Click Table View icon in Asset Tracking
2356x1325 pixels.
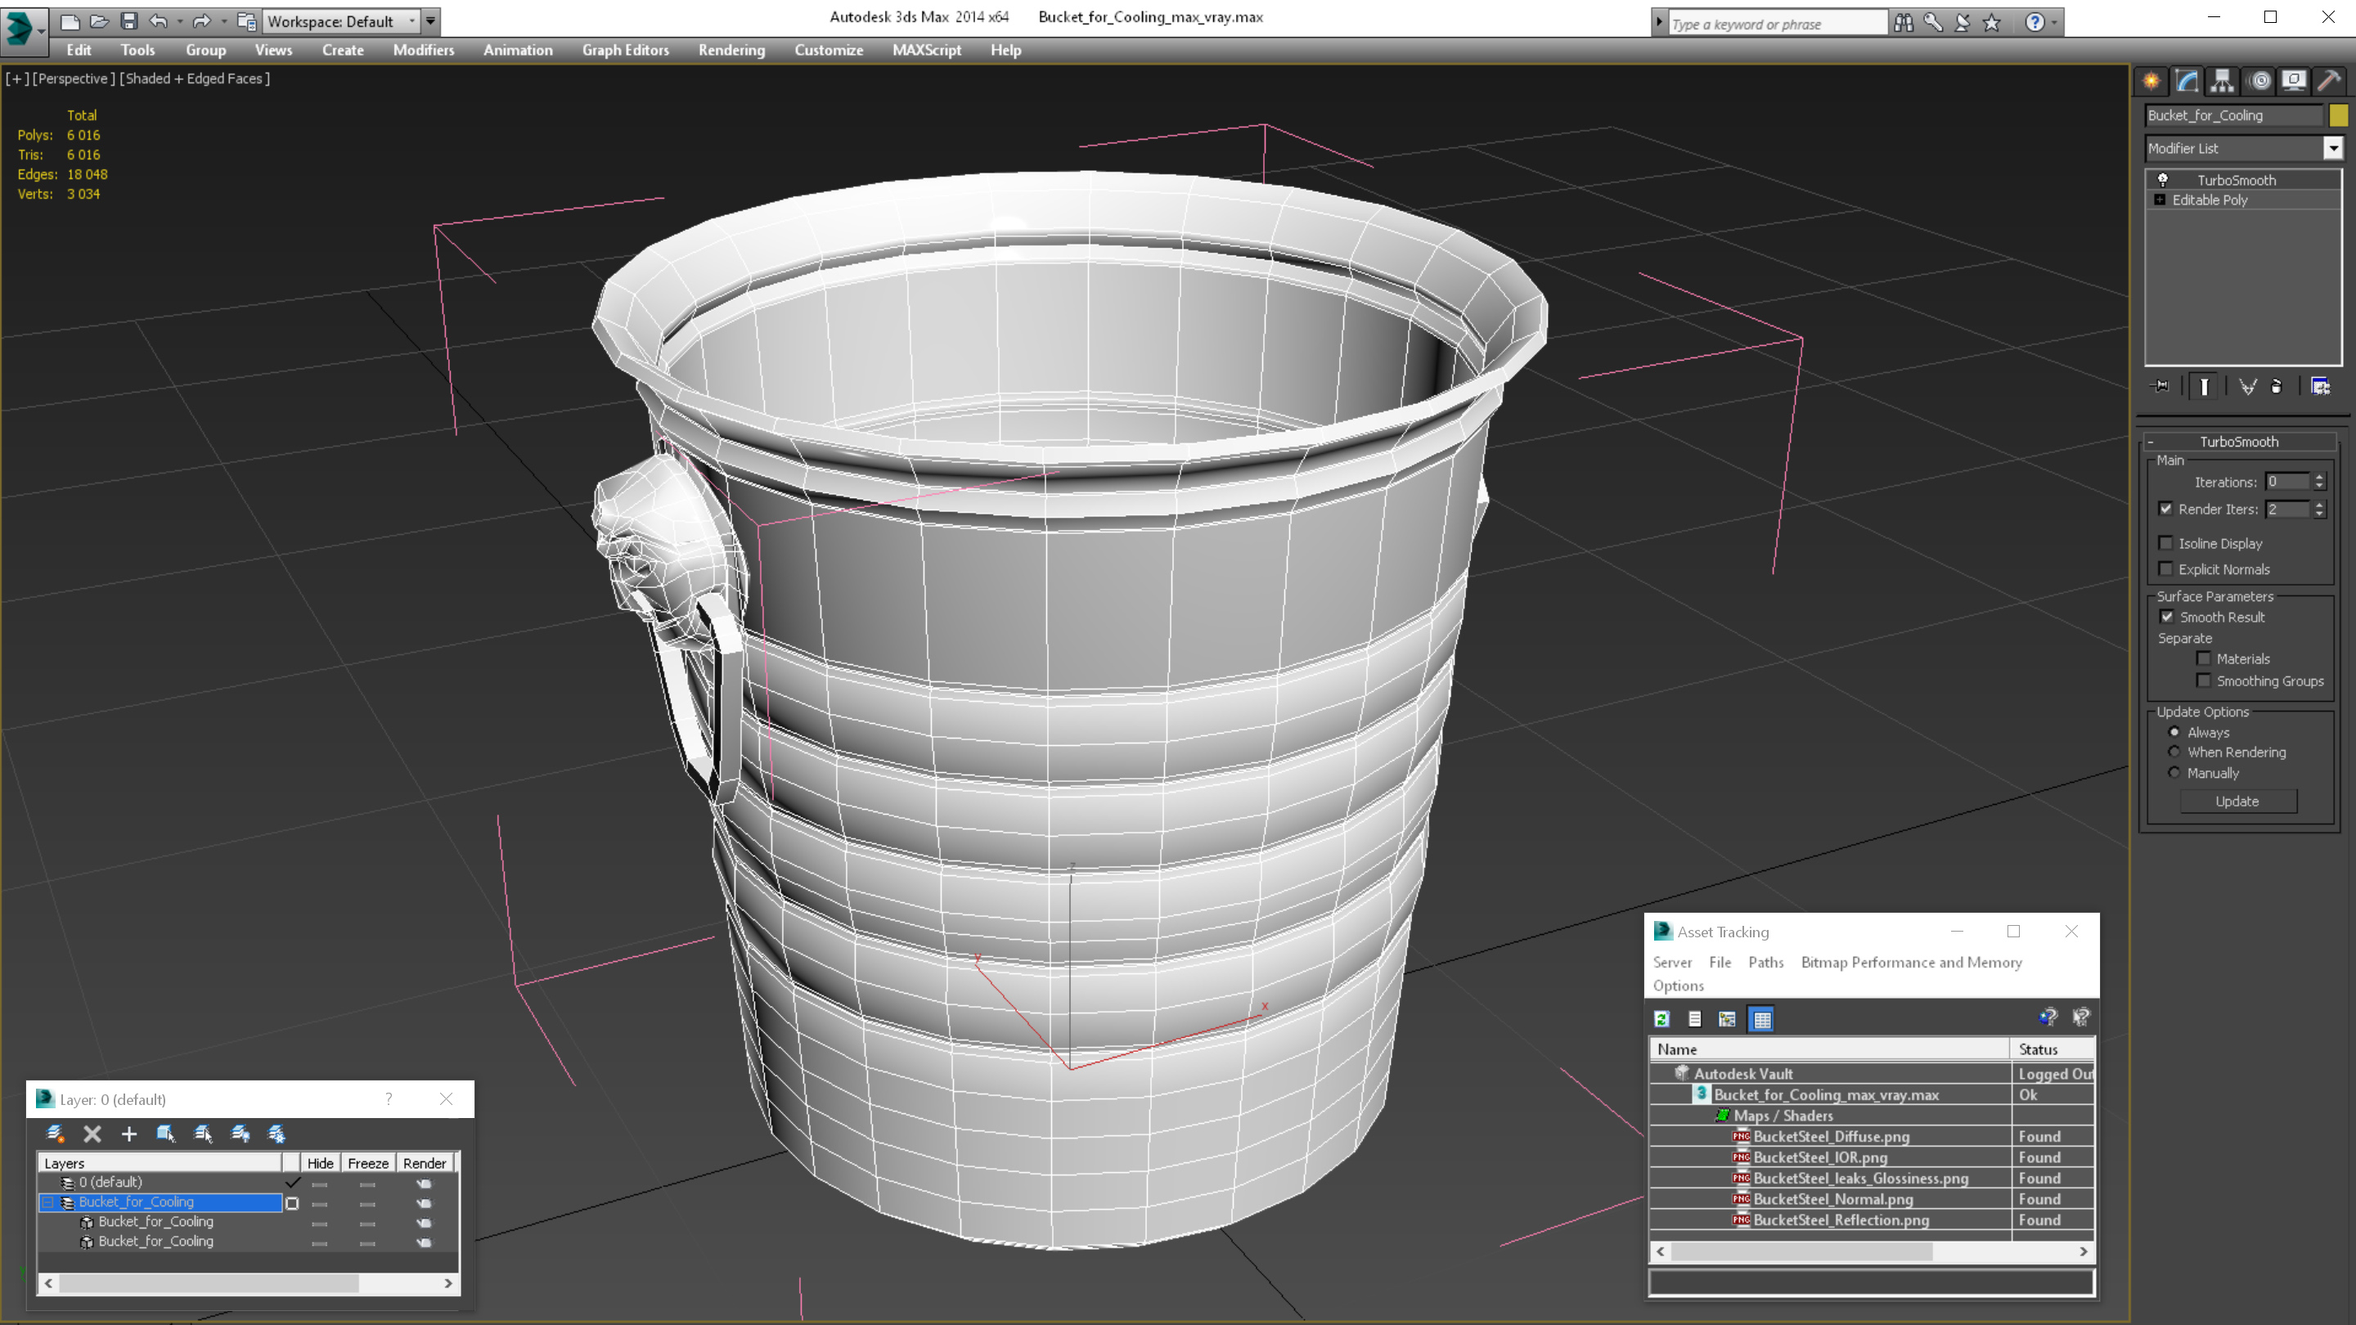tap(1761, 1018)
